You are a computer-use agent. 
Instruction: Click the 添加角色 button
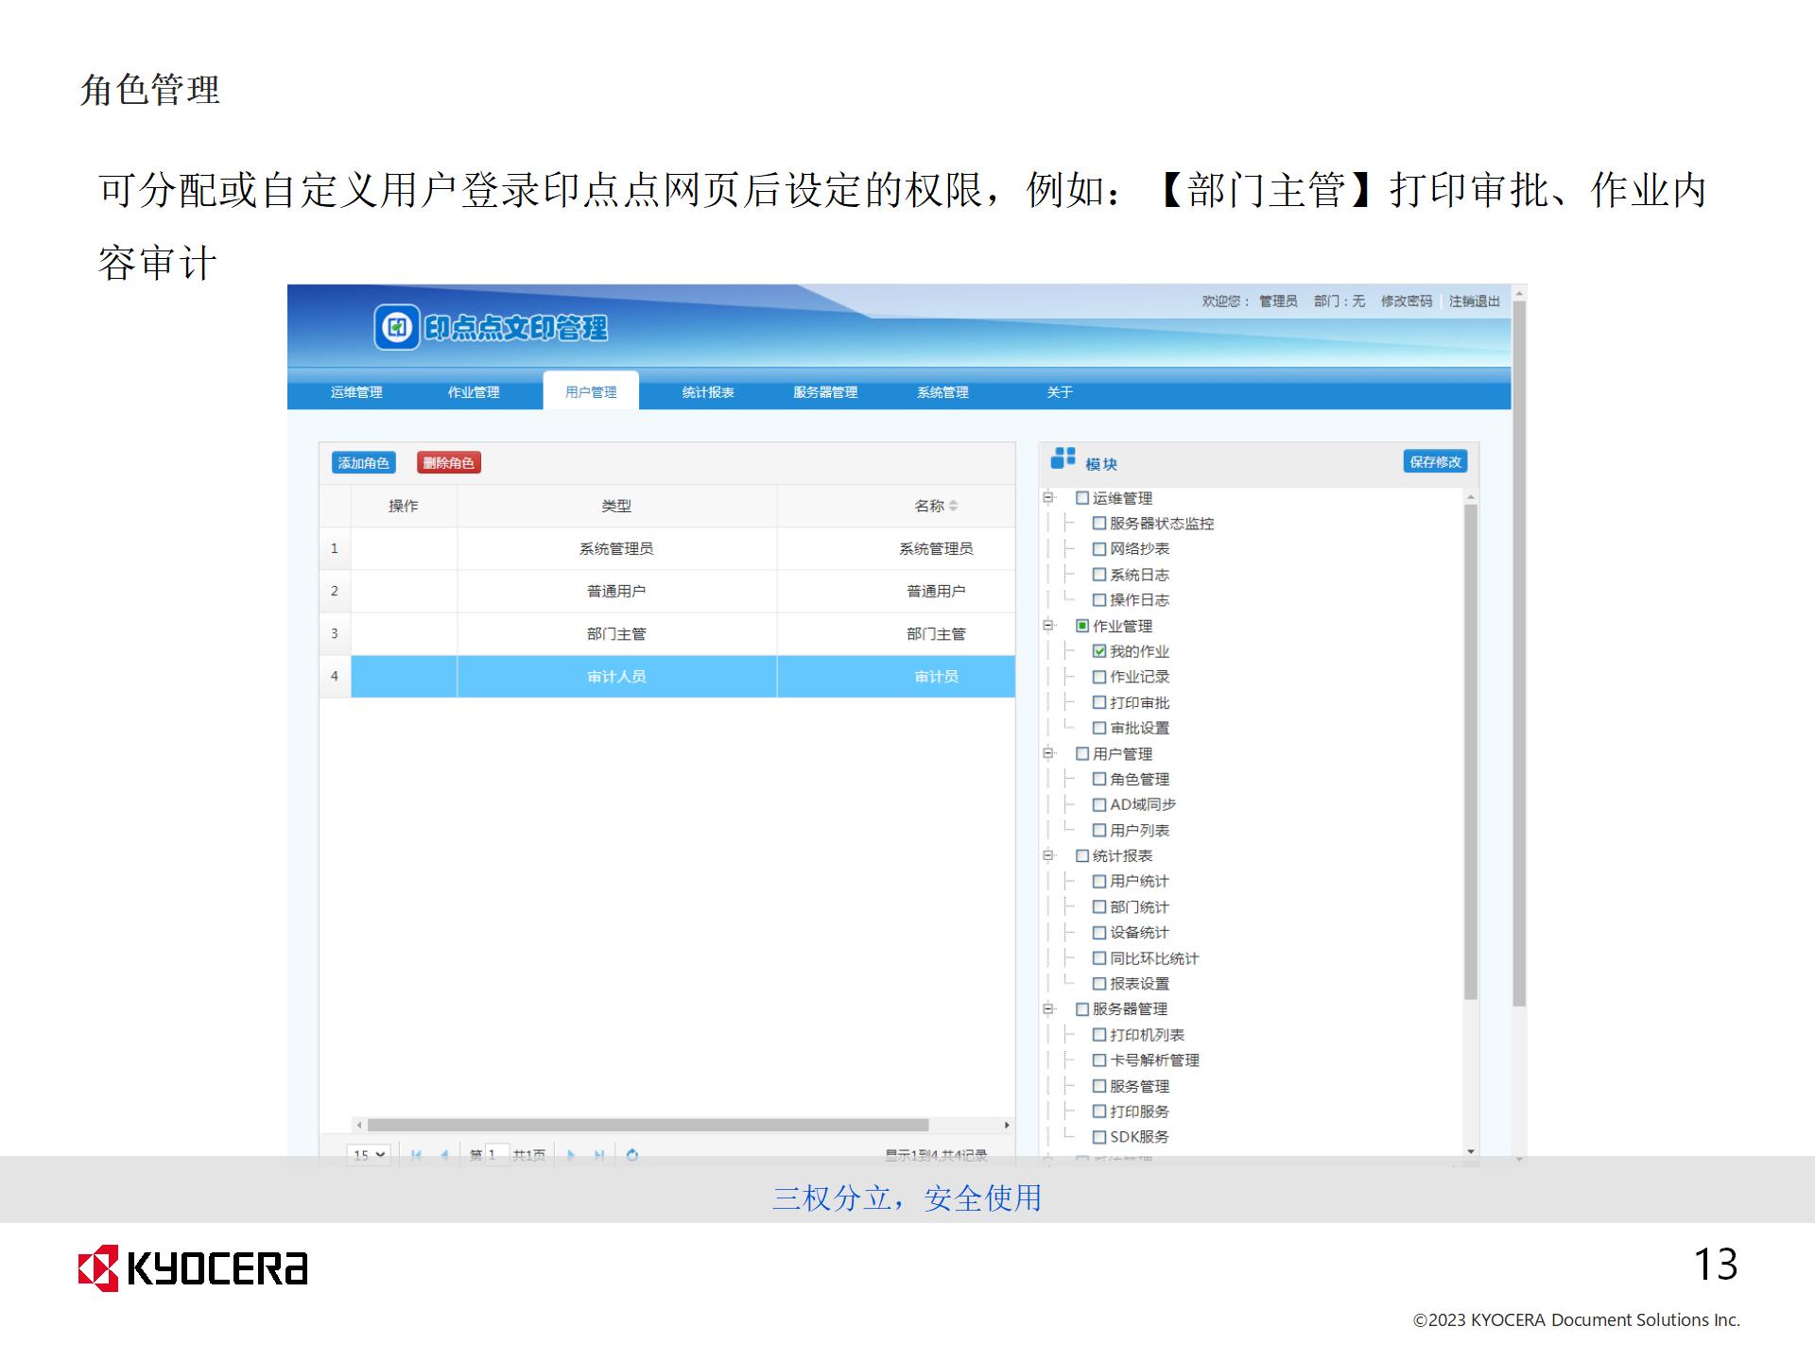tap(364, 462)
